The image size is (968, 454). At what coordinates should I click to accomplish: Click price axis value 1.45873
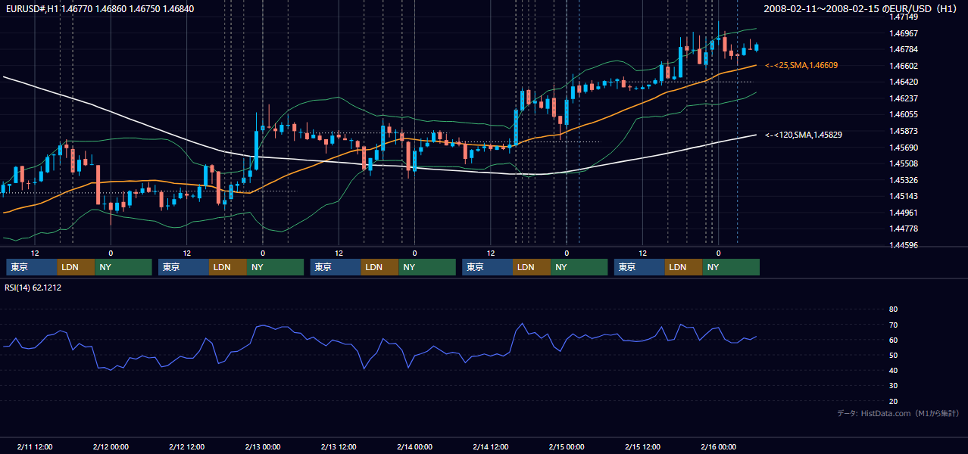click(x=904, y=131)
